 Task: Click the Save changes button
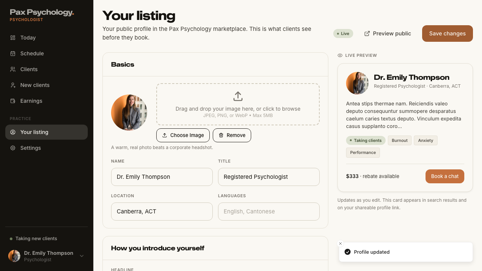(x=447, y=33)
